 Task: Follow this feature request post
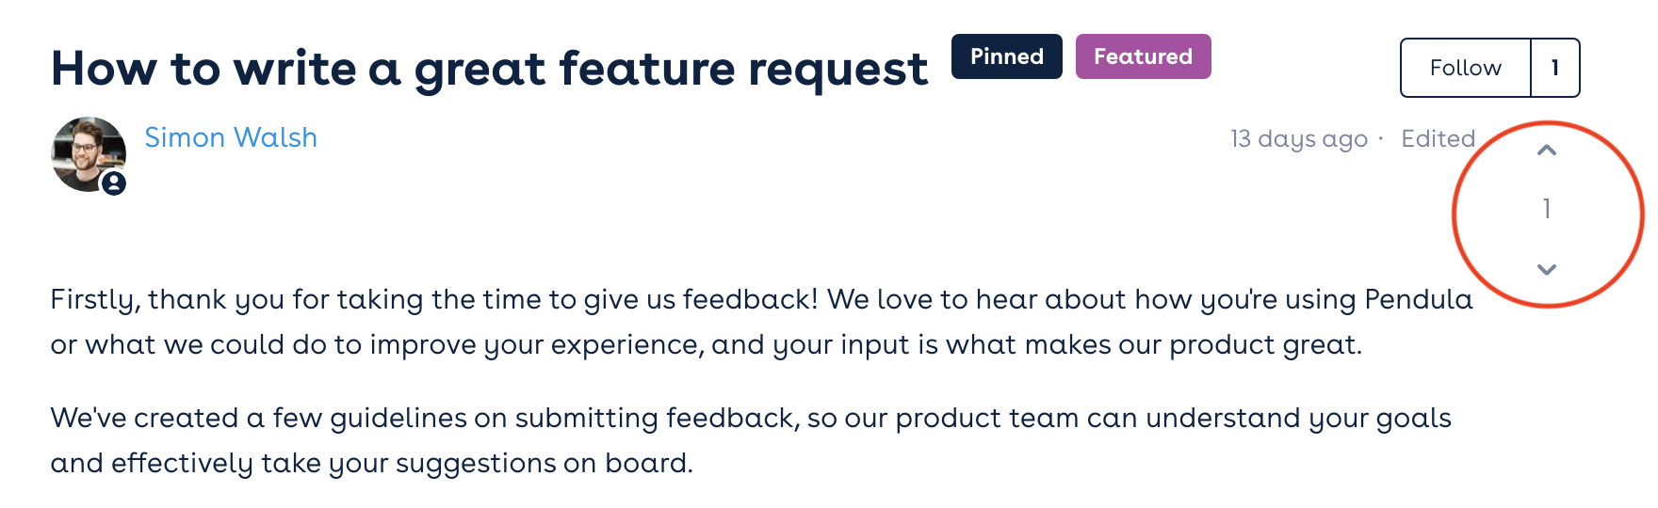tap(1465, 68)
